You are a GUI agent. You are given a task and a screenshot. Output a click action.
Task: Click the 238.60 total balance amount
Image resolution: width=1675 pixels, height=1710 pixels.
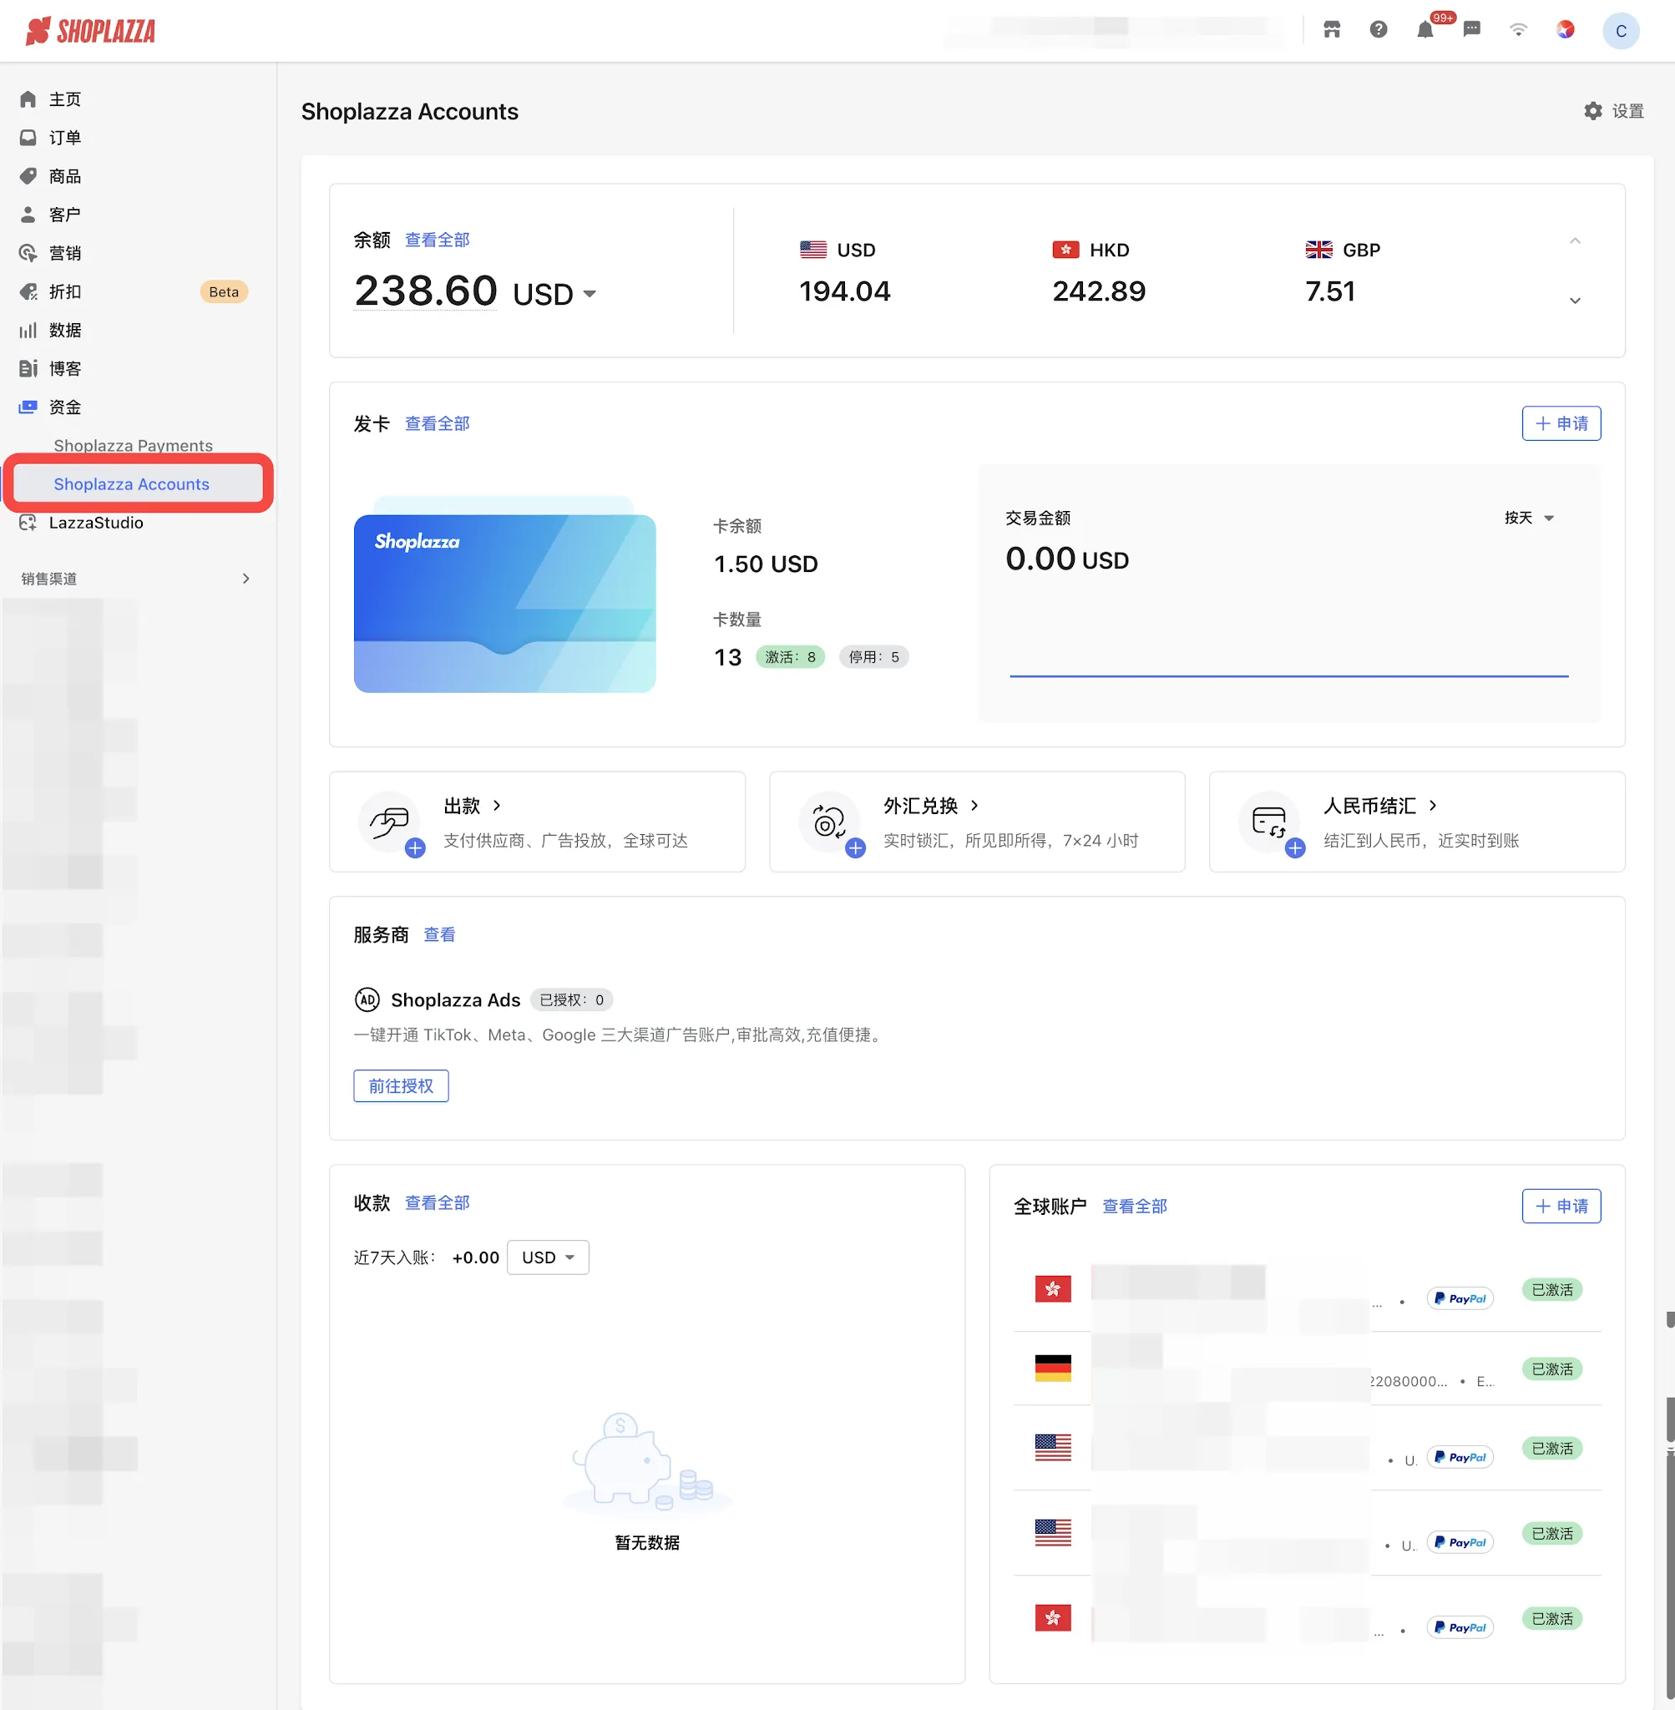coord(426,291)
